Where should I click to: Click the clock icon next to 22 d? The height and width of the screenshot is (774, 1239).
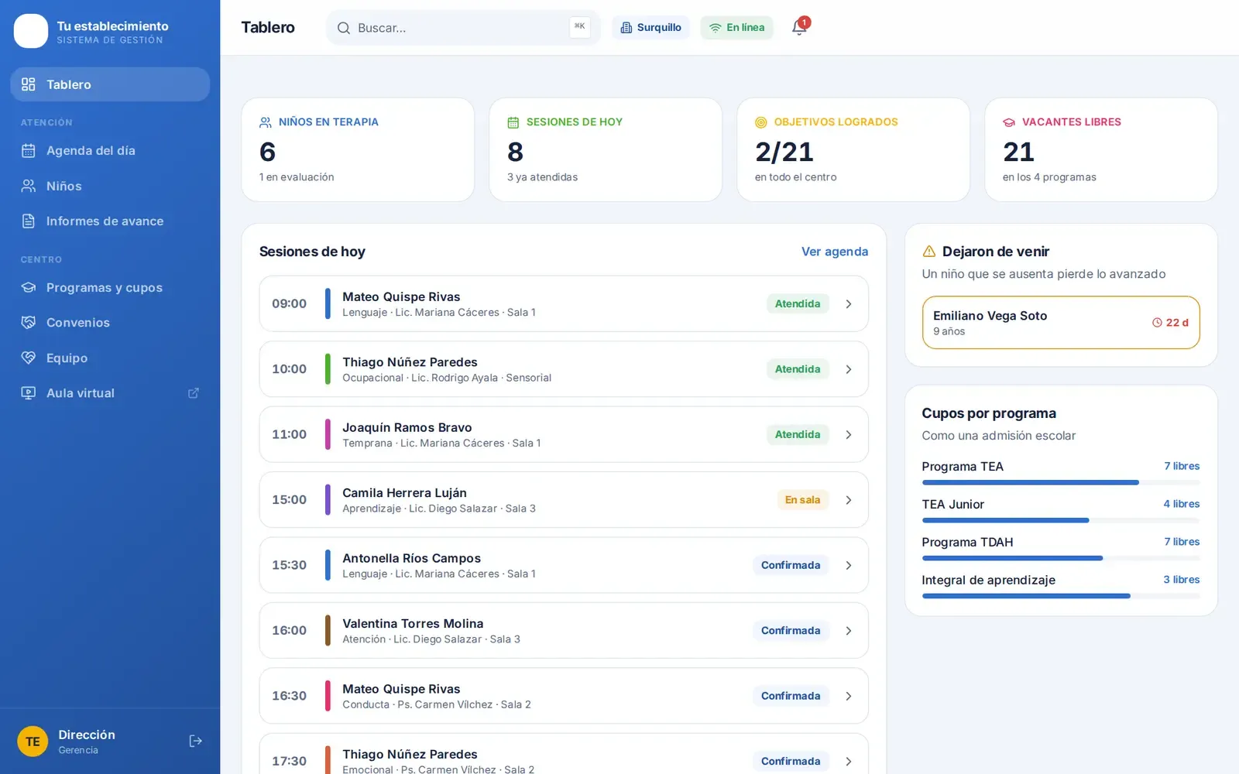tap(1157, 323)
